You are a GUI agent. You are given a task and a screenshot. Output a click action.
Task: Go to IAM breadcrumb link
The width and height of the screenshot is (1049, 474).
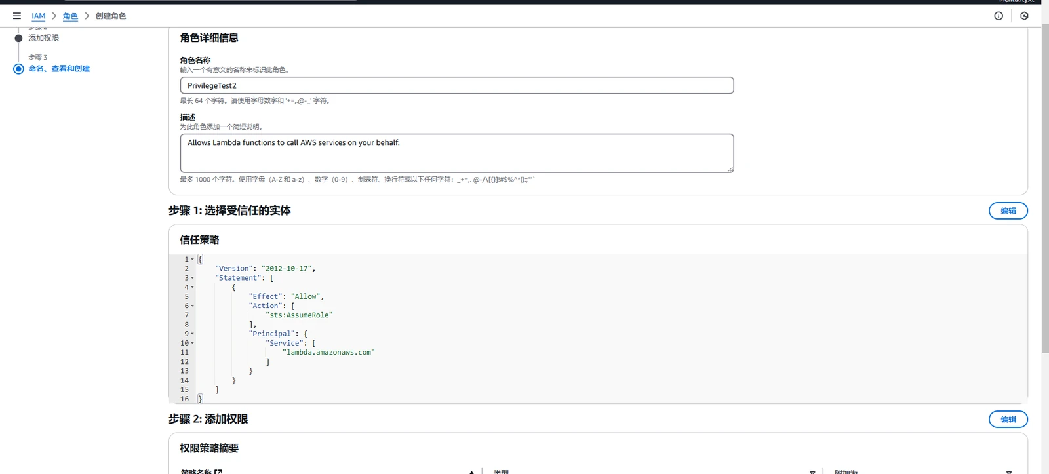click(39, 16)
